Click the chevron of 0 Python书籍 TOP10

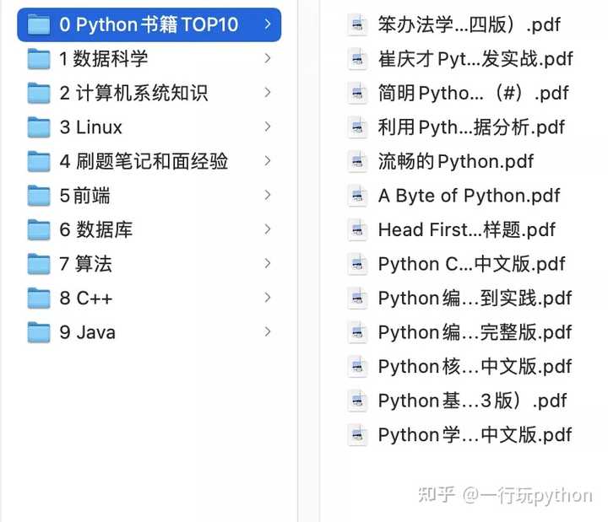point(267,24)
